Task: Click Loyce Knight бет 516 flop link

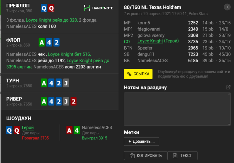Action: 70,54
